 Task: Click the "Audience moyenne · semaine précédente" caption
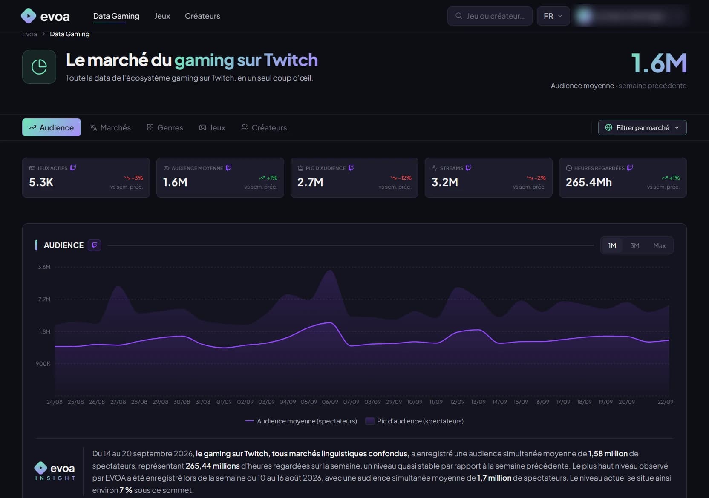pyautogui.click(x=619, y=86)
